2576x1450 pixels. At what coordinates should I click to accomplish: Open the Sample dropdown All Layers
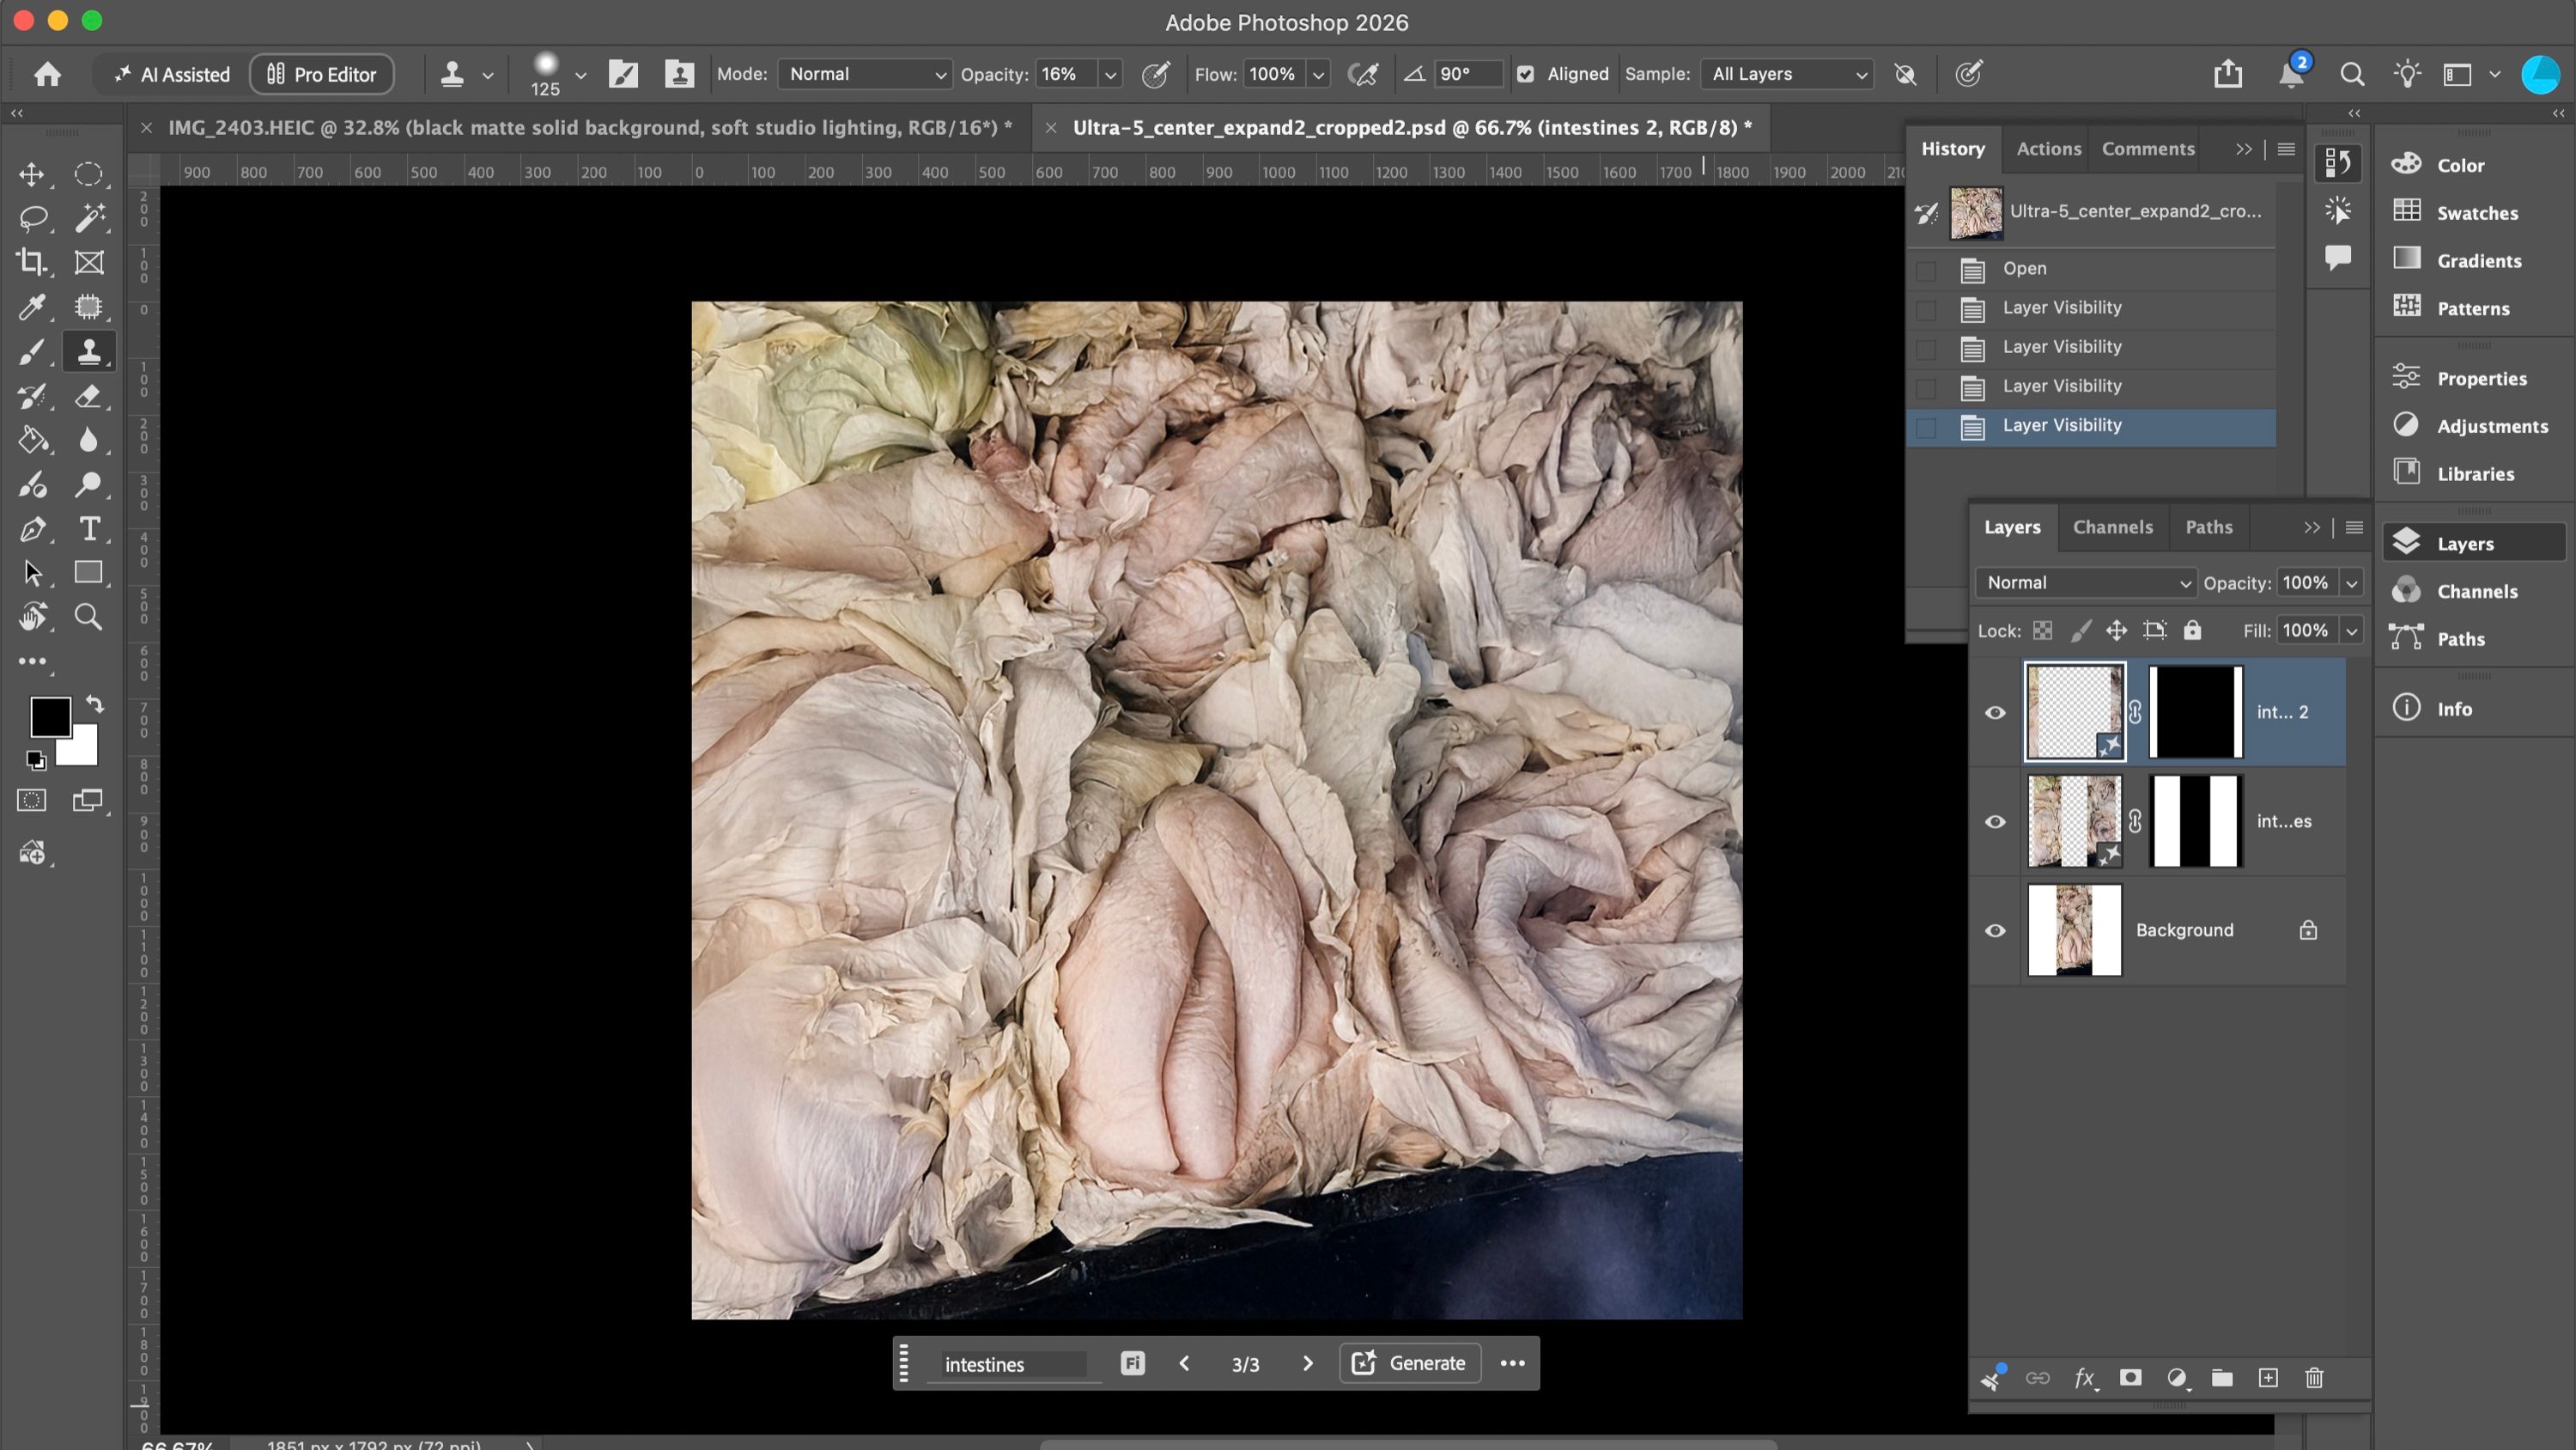[x=1787, y=74]
